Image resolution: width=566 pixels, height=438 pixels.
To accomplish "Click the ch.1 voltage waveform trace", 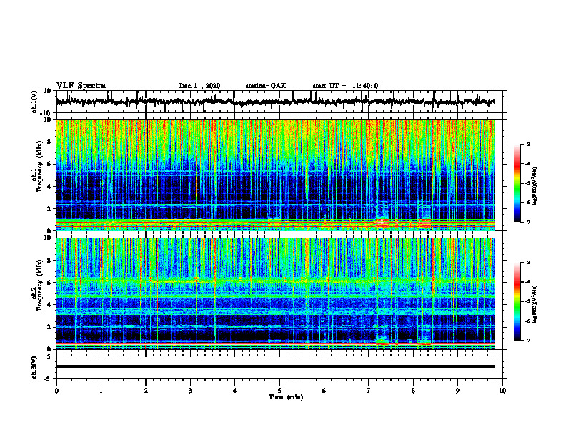I will (x=275, y=102).
